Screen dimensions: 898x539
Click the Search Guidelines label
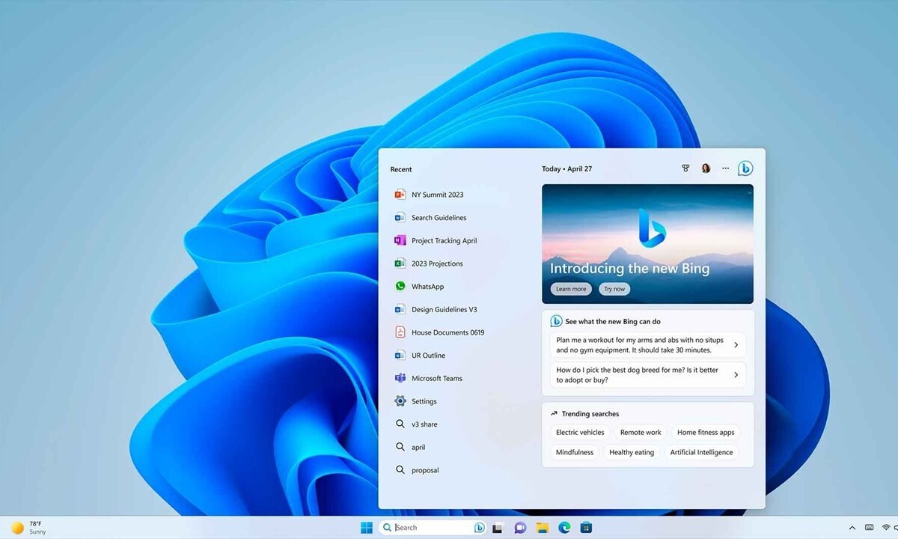439,218
